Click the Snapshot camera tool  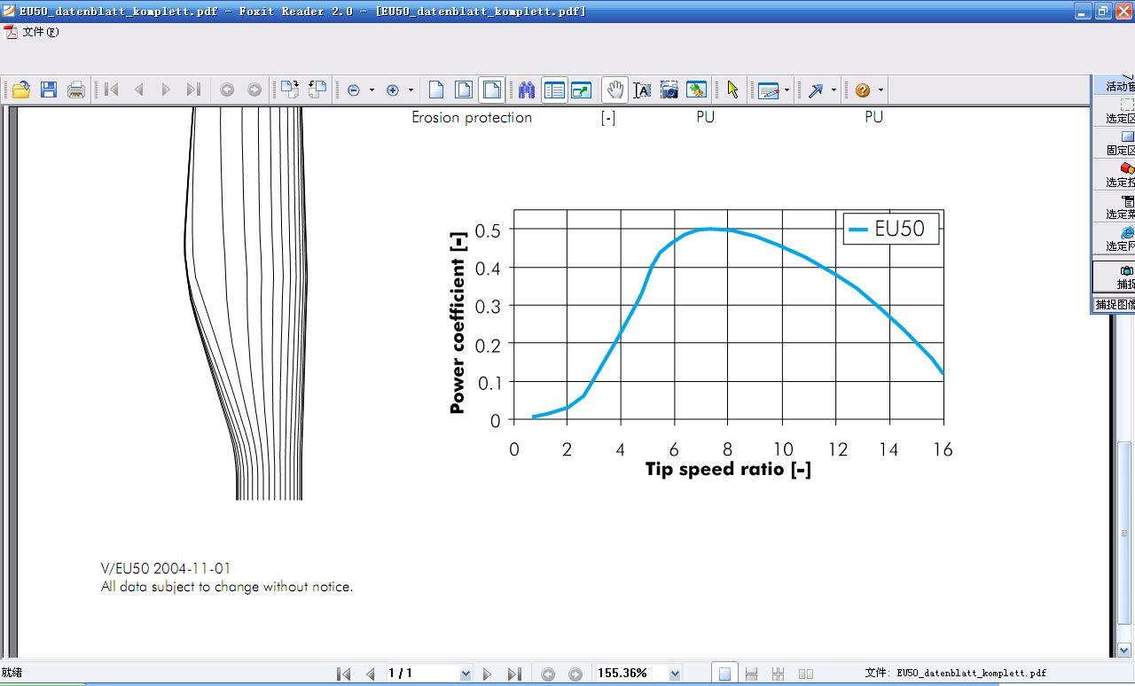click(x=669, y=90)
